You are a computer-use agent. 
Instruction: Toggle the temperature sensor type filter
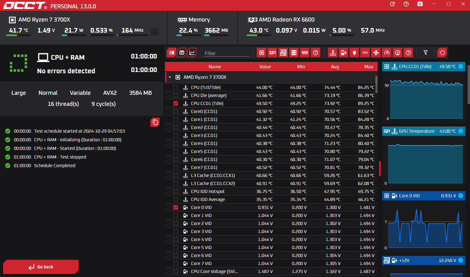pyautogui.click(x=333, y=53)
